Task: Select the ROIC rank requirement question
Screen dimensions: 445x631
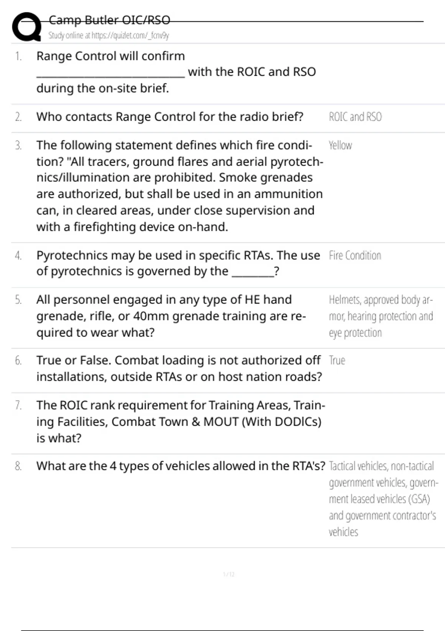Action: 180,421
